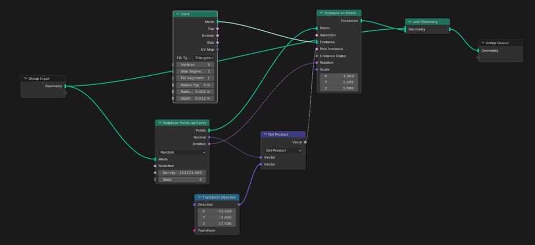Click the Direction Z 17.800 field
Image resolution: width=535 pixels, height=245 pixels.
[x=217, y=224]
